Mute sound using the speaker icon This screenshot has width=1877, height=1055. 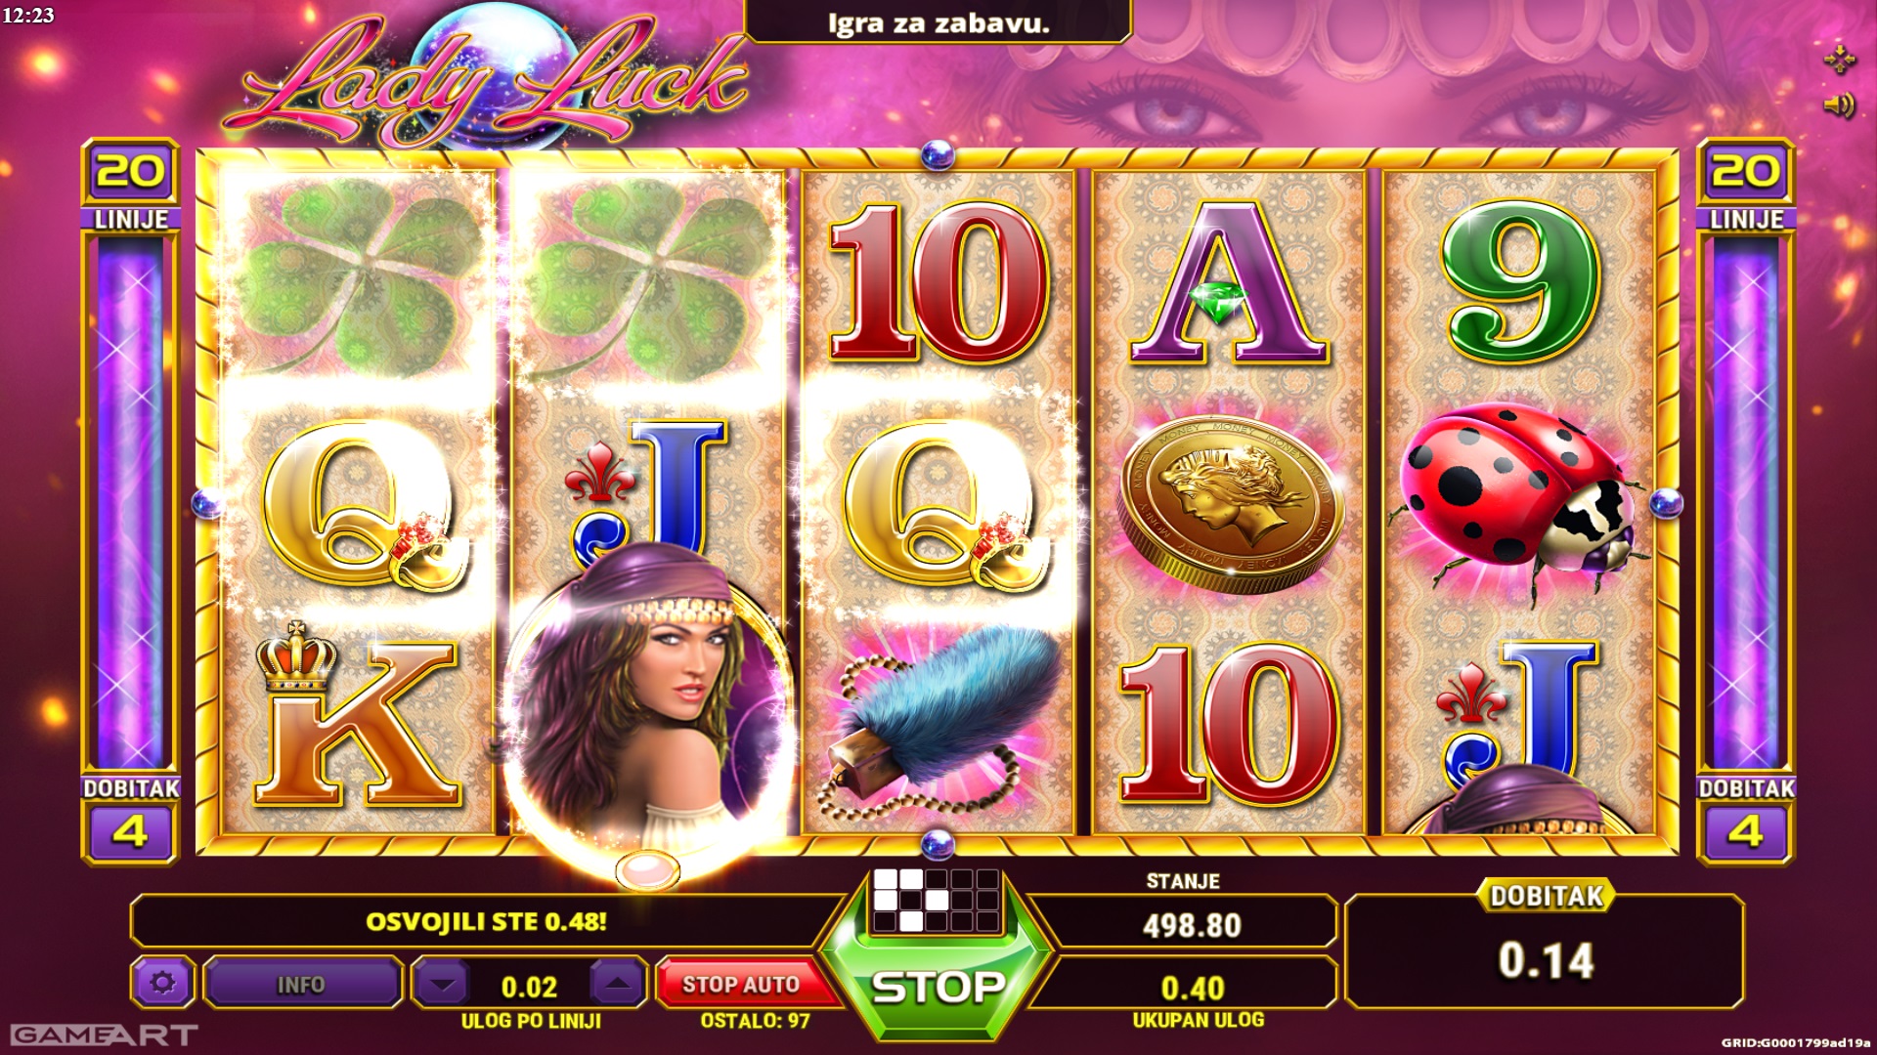(x=1838, y=105)
